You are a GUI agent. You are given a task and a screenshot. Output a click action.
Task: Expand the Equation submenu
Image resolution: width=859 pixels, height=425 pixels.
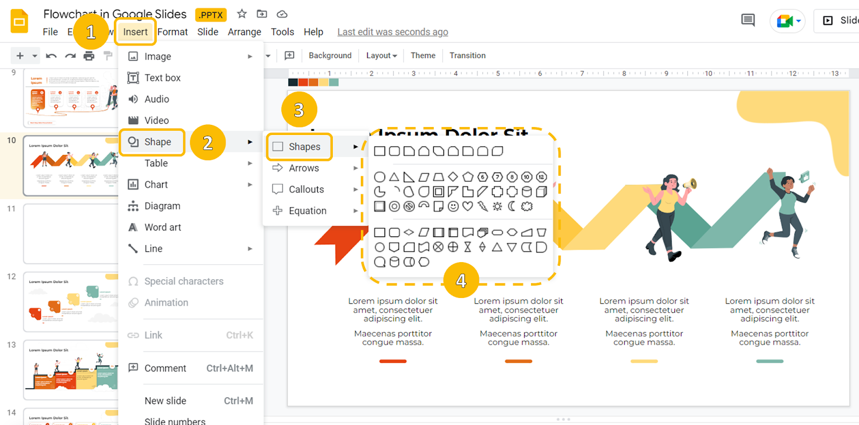315,211
